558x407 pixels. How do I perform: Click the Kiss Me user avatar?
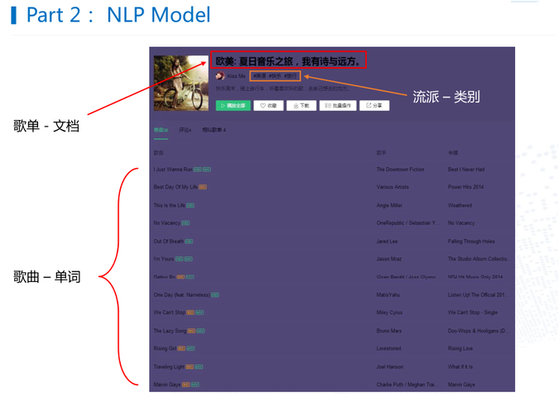click(x=220, y=76)
